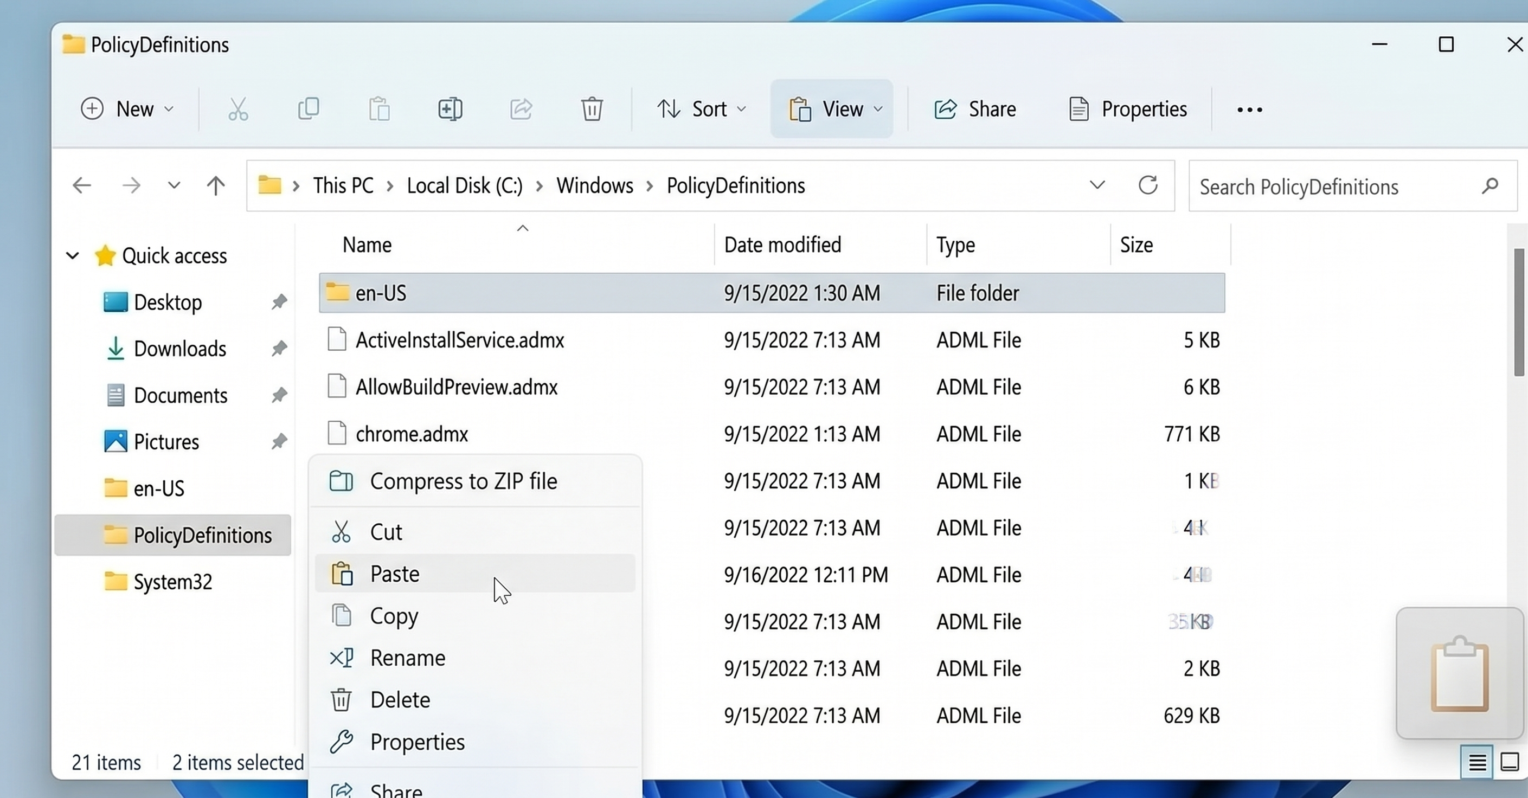Select Paste in the context menu
Viewport: 1528px width, 798px height.
475,574
